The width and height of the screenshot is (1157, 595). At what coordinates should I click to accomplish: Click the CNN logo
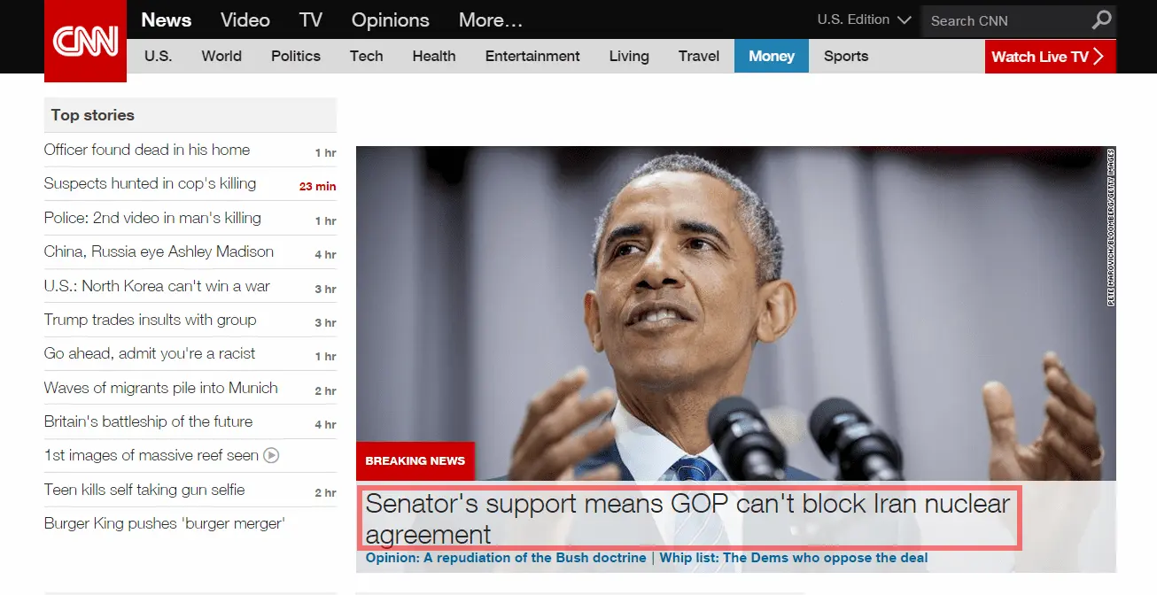point(85,41)
